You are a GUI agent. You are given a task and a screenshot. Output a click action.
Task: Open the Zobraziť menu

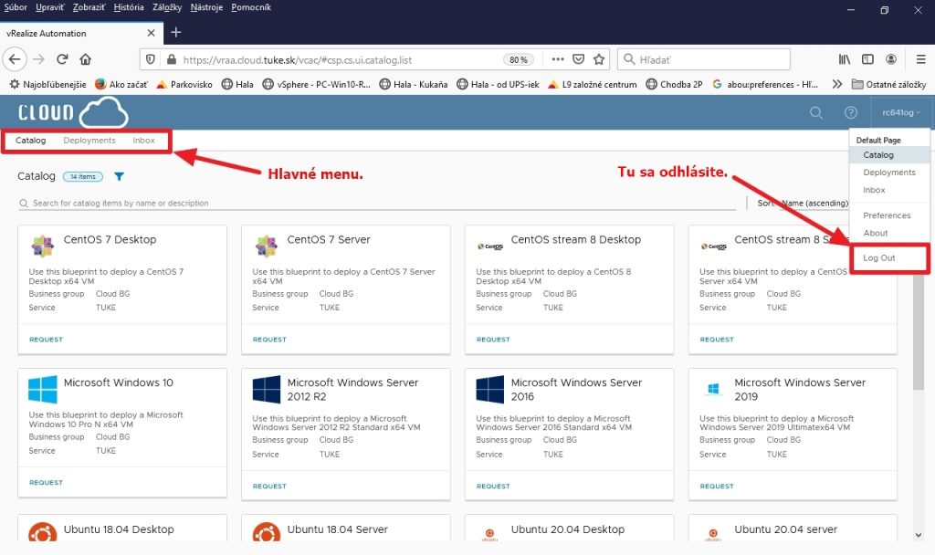click(89, 7)
